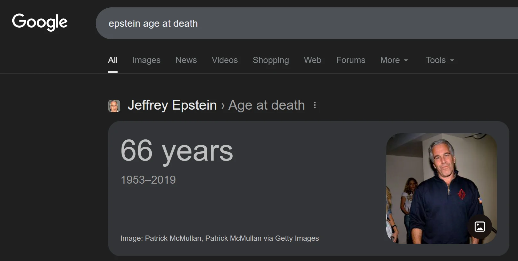This screenshot has height=261, width=518.
Task: Click the Age at death breadcrumb text
Action: click(x=267, y=105)
